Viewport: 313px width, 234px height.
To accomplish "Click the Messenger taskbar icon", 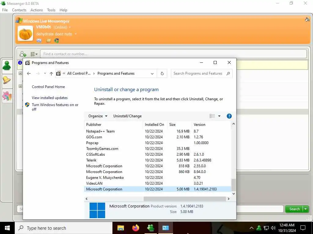I will pyautogui.click(x=150, y=228).
